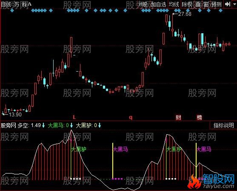The image size is (237, 191).
Task: Open 指标说明 indicator description
Action: (x=223, y=125)
